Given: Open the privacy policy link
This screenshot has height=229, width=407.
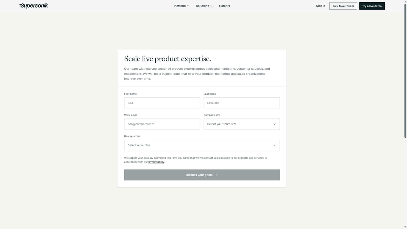Looking at the screenshot, I should click(156, 162).
